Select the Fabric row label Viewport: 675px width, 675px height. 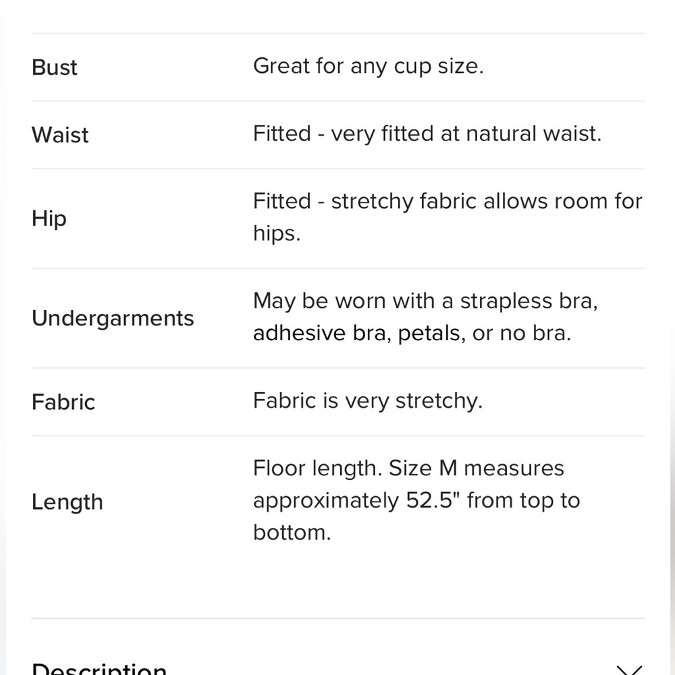click(x=63, y=402)
